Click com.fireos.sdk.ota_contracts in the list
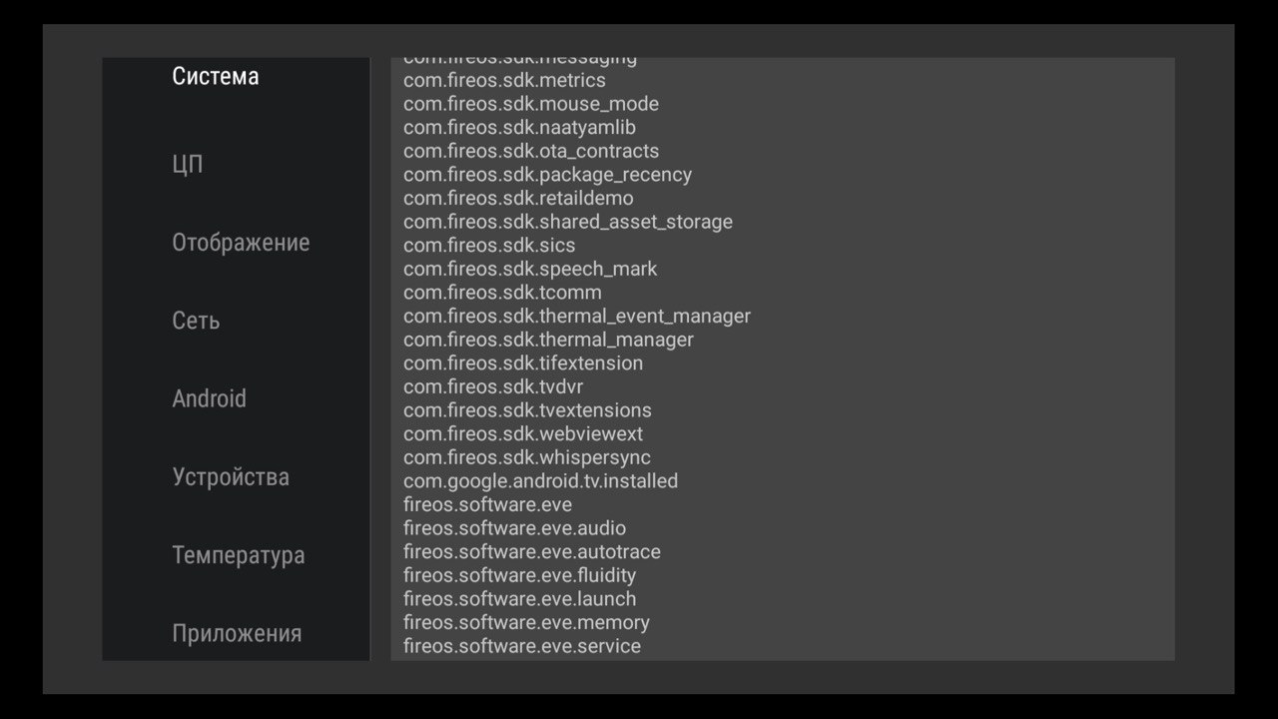 (x=531, y=151)
